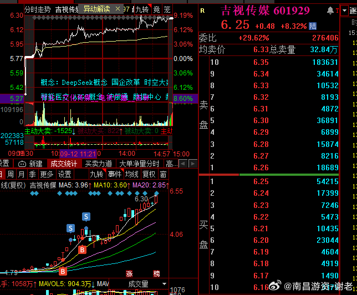Select buy level 1 volume 54215
Screen dimensions: 357x295
328,181
